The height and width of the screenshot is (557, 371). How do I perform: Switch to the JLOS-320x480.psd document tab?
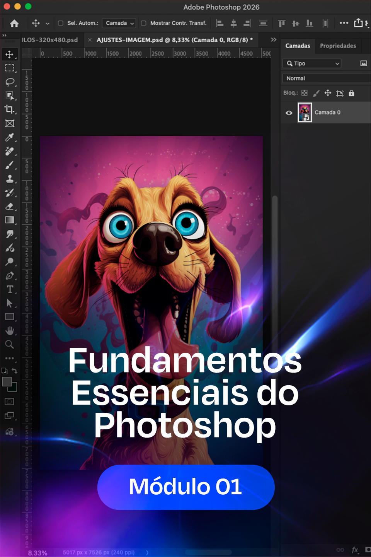[x=50, y=40]
